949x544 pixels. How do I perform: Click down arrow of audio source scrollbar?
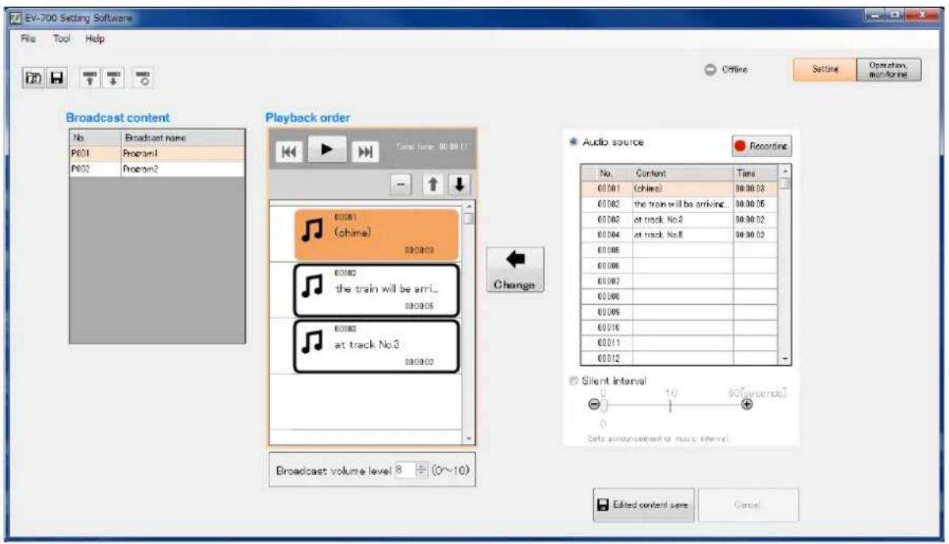click(x=785, y=359)
